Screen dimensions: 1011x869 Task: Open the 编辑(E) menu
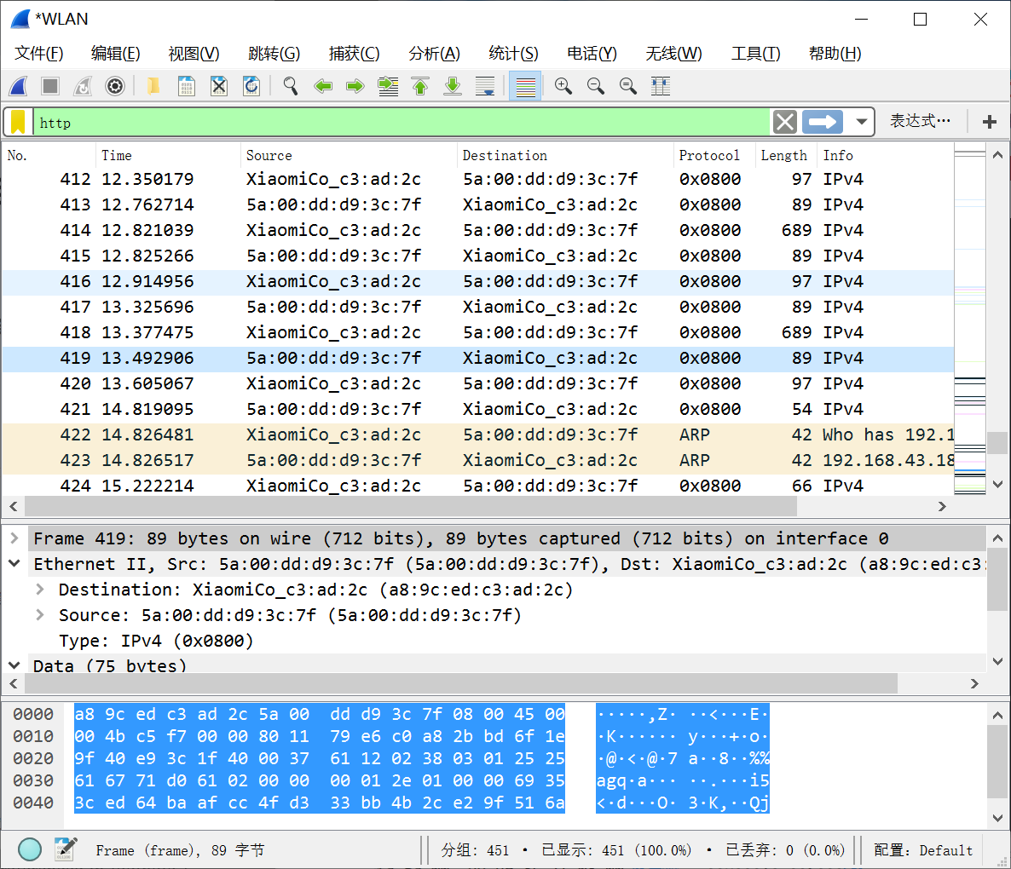pyautogui.click(x=115, y=54)
